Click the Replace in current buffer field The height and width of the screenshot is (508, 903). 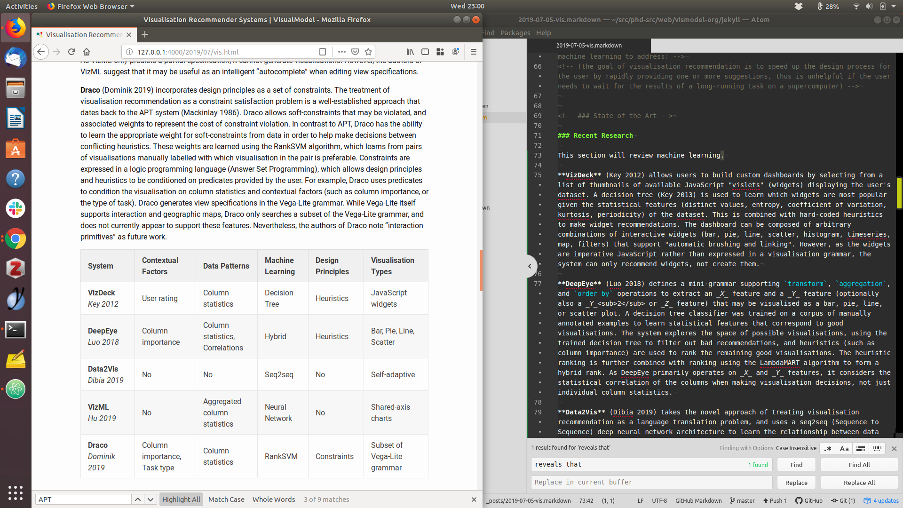pos(651,482)
